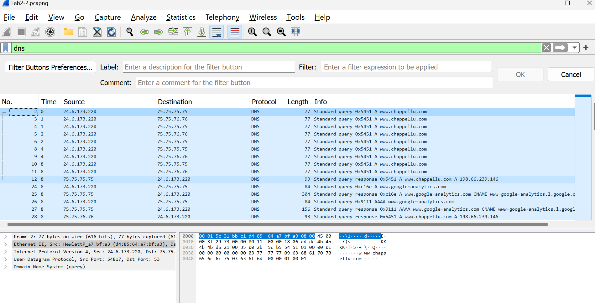Open the Capture menu

coord(108,17)
